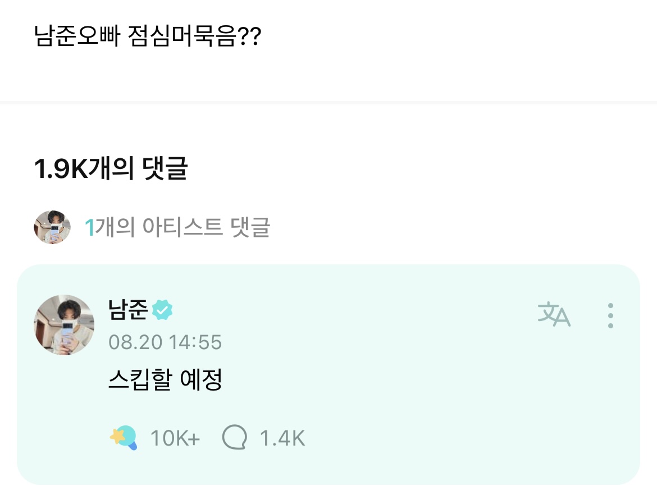The height and width of the screenshot is (500, 657).
Task: Tap small avatar beside artist comments label
Action: tap(52, 227)
